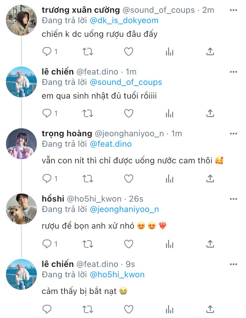This screenshot has width=246, height=318.
Task: Open more options on trọng hoàng's tweet
Action: click(x=234, y=134)
